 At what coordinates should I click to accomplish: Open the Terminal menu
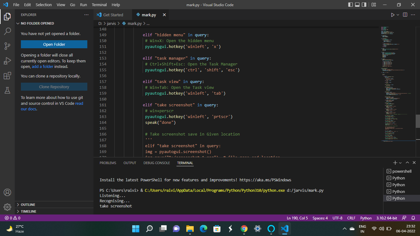[99, 5]
